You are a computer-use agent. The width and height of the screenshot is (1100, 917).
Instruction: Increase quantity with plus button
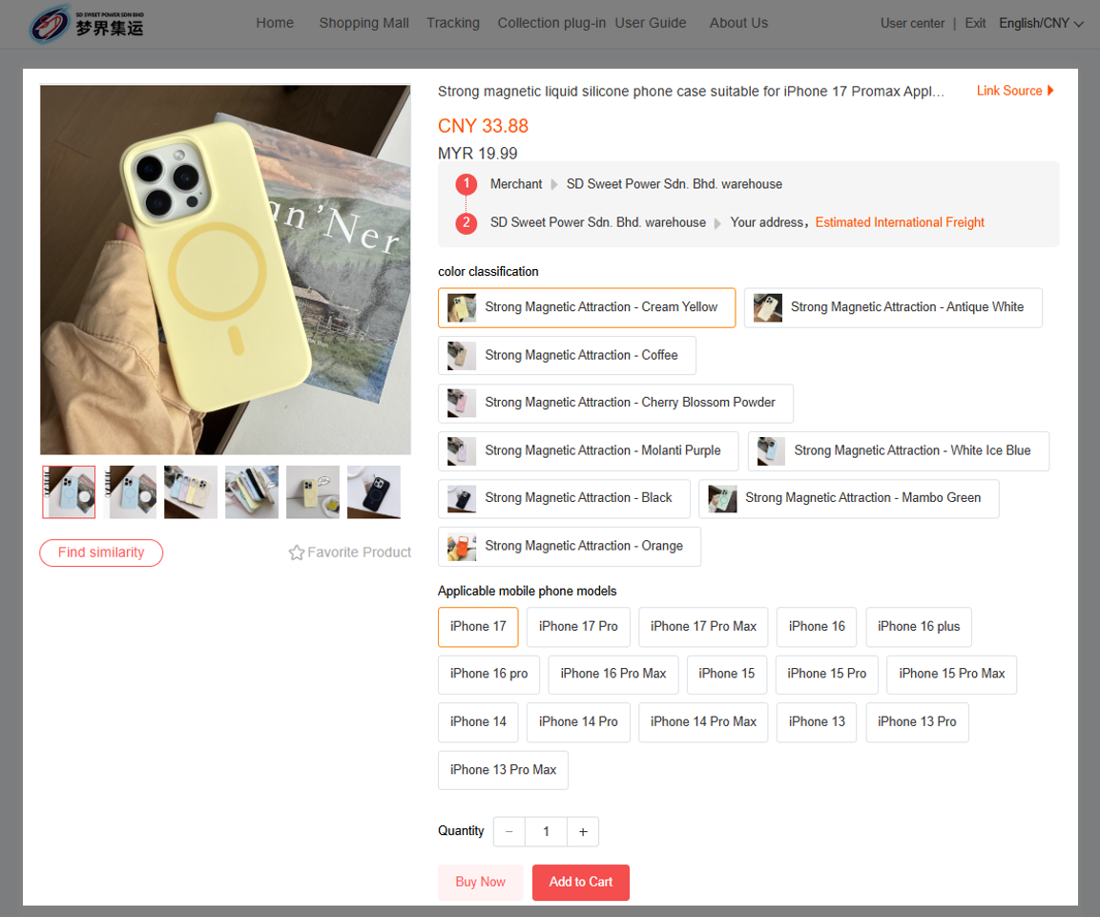pos(583,832)
